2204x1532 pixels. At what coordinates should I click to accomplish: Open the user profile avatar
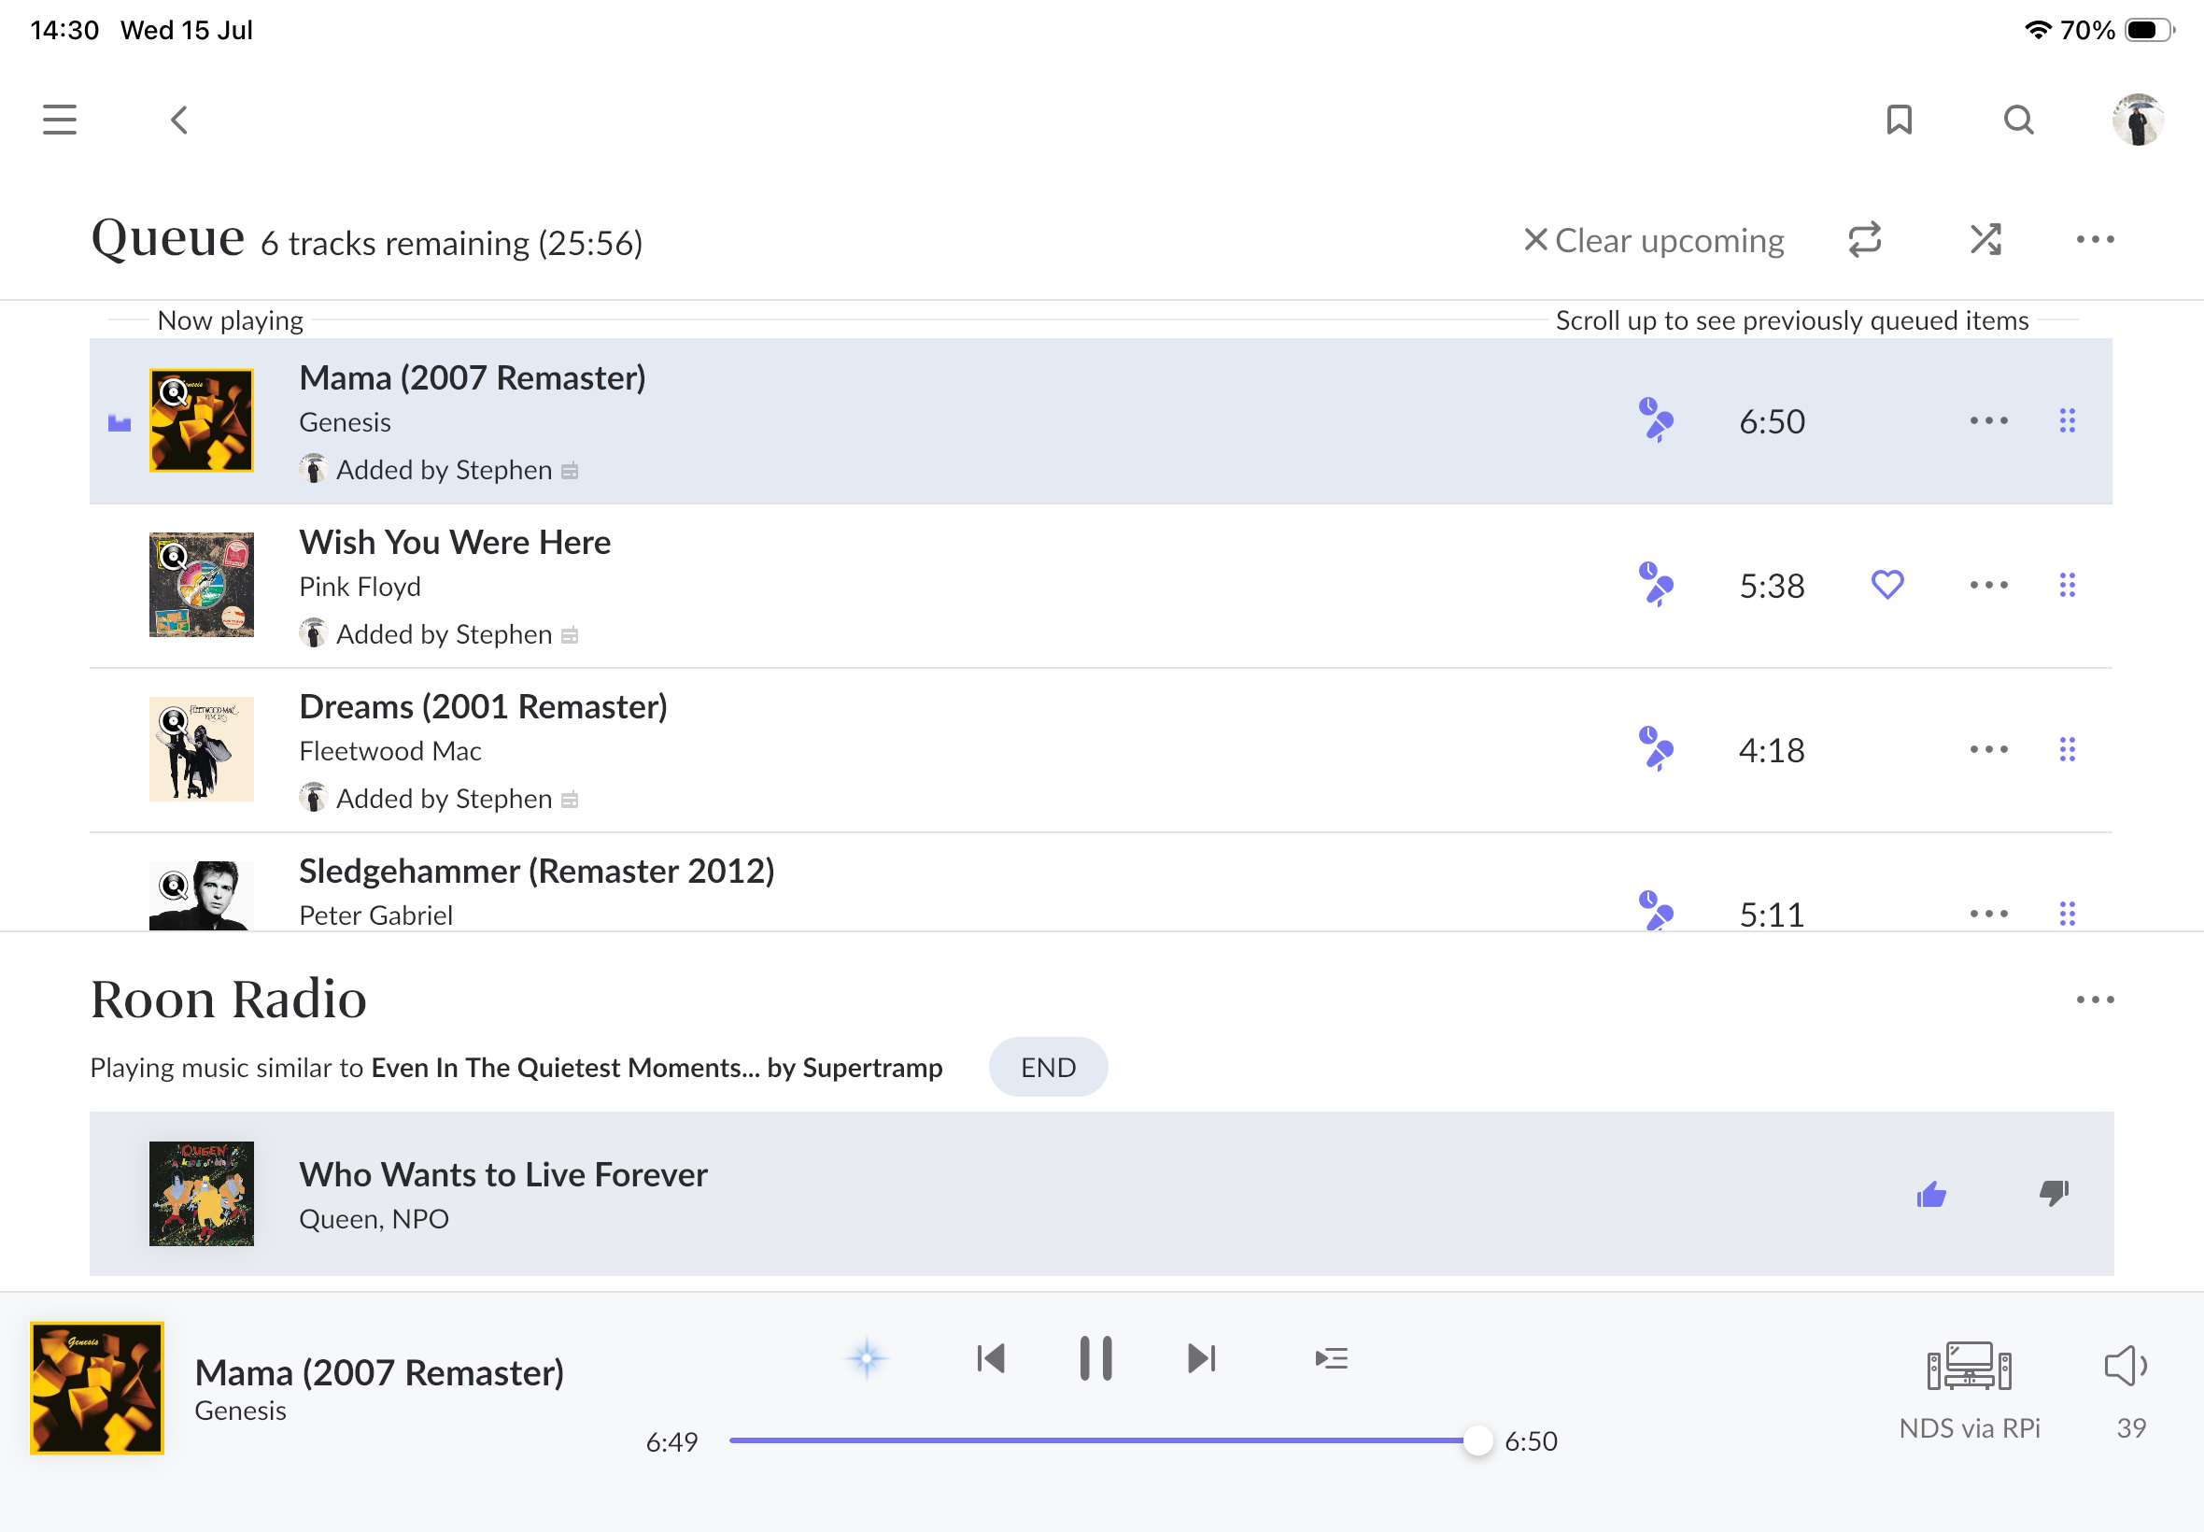[x=2138, y=120]
